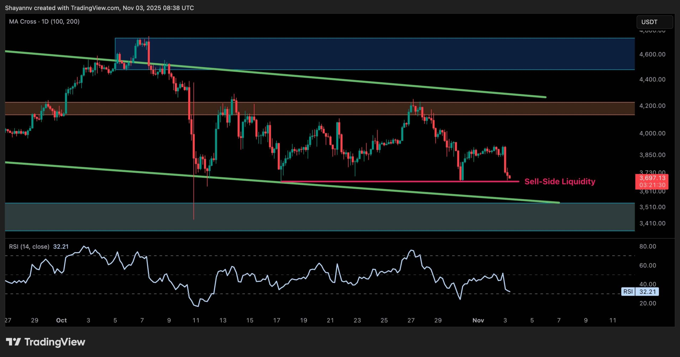The image size is (680, 357).
Task: Click the TradingView logo icon
Action: [13, 342]
